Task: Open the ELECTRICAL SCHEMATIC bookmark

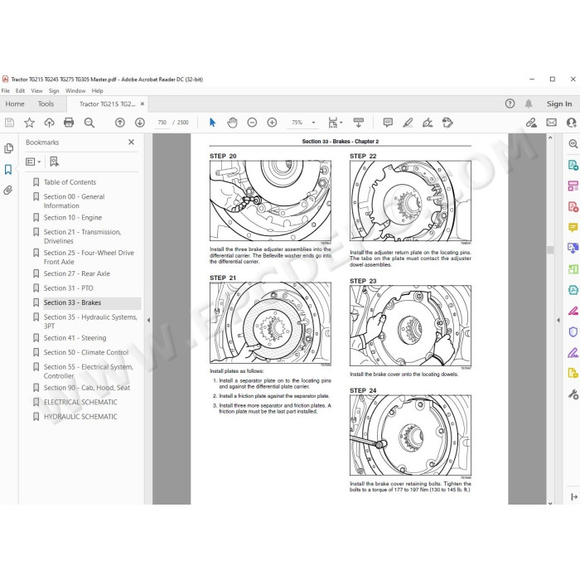Action: pos(80,402)
